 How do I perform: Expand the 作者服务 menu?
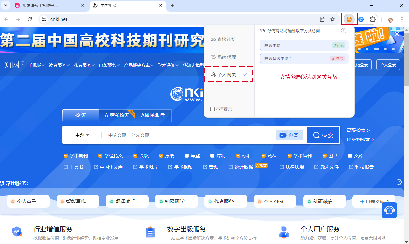84,65
